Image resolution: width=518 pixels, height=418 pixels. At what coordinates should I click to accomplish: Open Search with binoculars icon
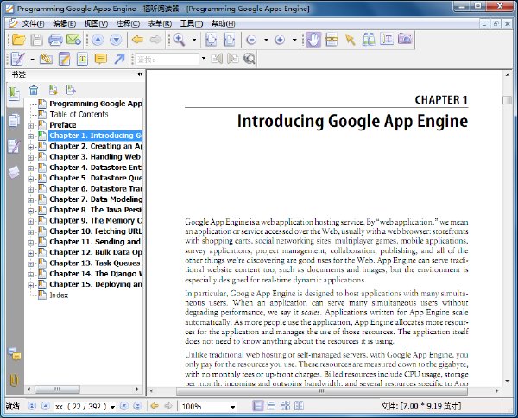tap(369, 40)
